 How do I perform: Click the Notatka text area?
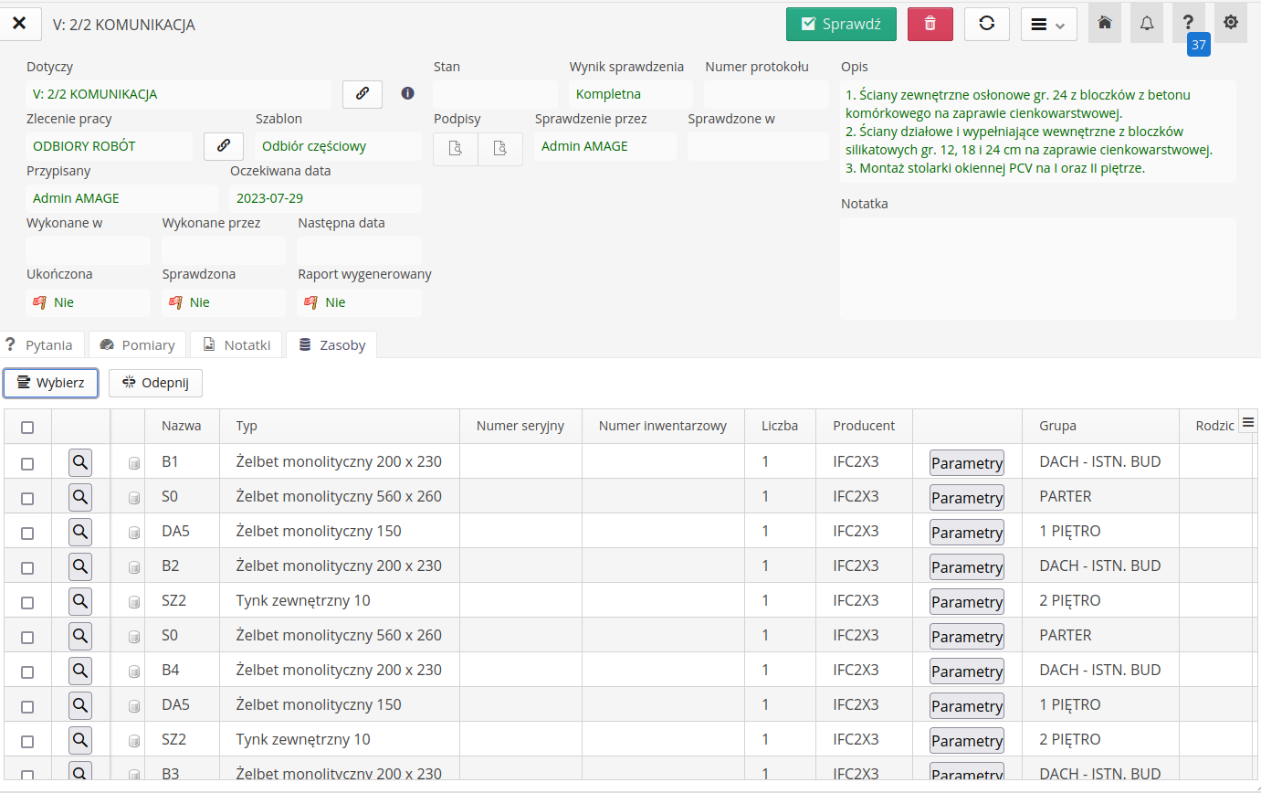(x=1037, y=268)
